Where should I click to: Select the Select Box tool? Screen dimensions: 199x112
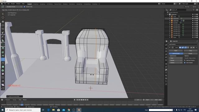pos(3,14)
